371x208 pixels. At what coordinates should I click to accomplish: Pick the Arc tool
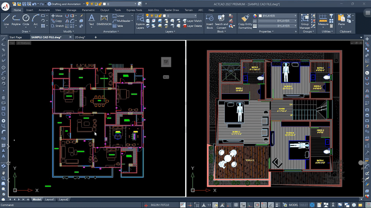(x=36, y=20)
